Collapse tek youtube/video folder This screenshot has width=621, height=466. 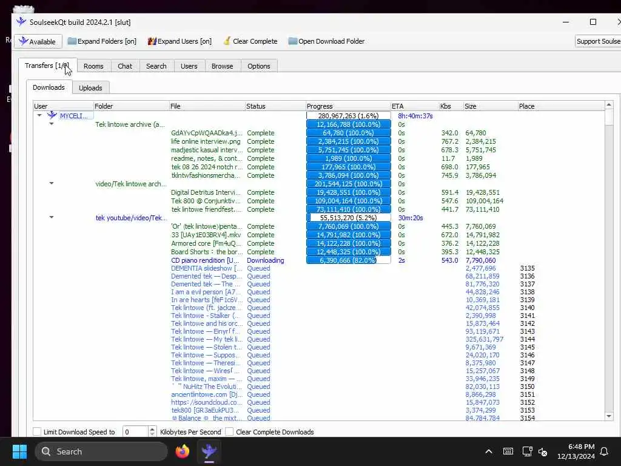52,217
